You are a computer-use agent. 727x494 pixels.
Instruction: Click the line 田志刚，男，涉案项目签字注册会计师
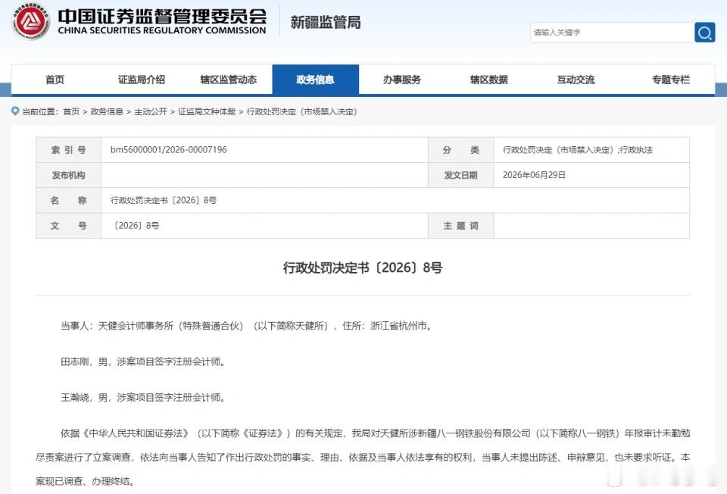tap(143, 361)
